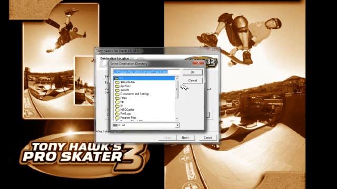Select 'Documents and Settings' in folder list
The image size is (337, 189).
[135, 94]
